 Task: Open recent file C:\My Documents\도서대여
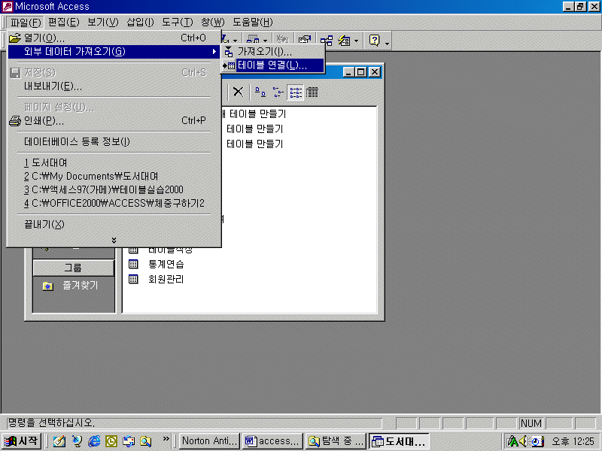[x=114, y=177]
